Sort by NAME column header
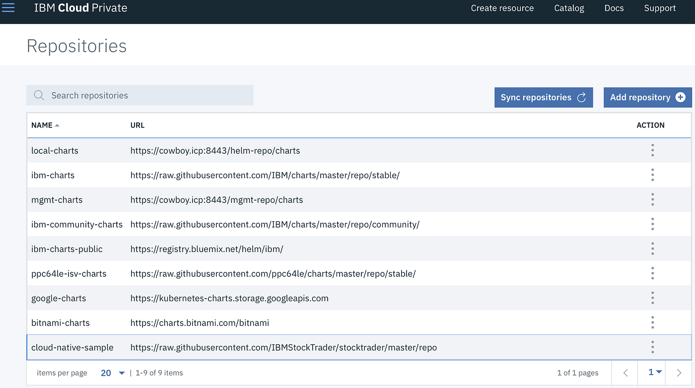The image size is (695, 388). 45,125
